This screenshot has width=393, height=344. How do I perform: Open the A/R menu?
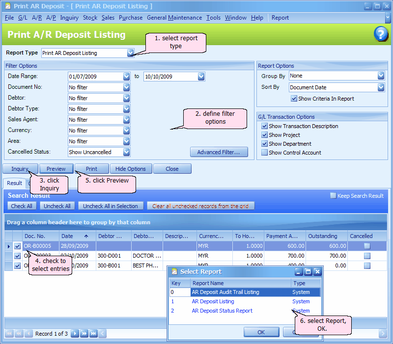coord(37,18)
